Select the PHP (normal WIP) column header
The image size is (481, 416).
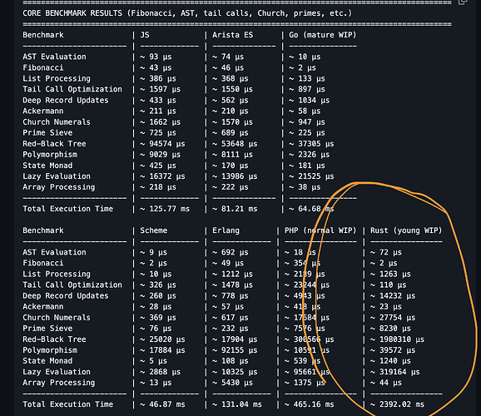[320, 230]
